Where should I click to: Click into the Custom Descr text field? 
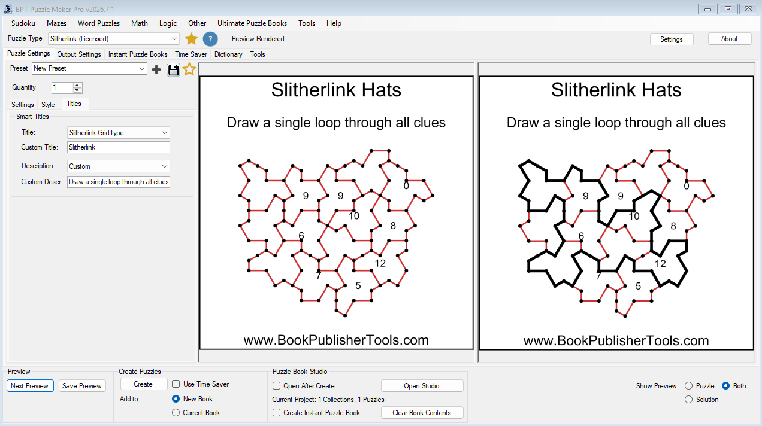119,182
